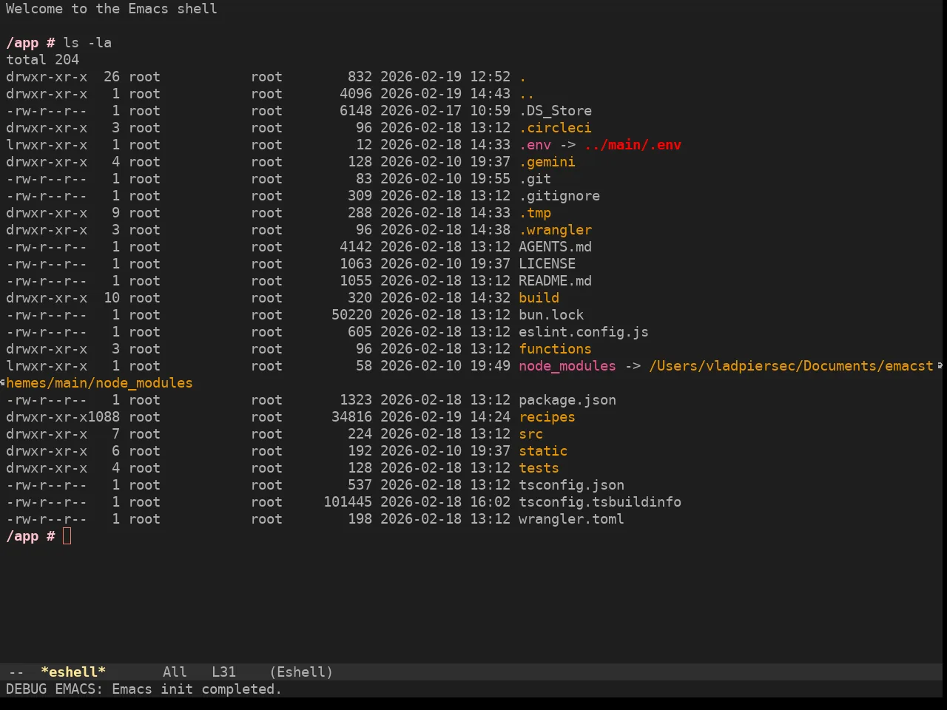Open the .tmp directory entry
This screenshot has height=710, width=947.
[x=535, y=213]
